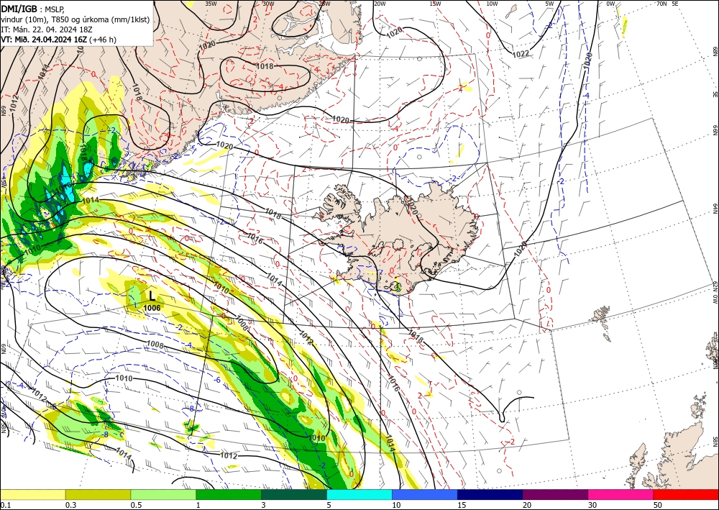Viewport: 719px width, 510px height.
Task: Click the "35W" longitude label
Action: pos(211,4)
